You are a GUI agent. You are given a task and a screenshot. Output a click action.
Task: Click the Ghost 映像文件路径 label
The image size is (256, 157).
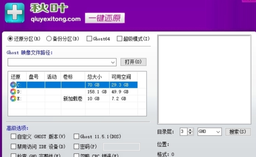[30, 52]
